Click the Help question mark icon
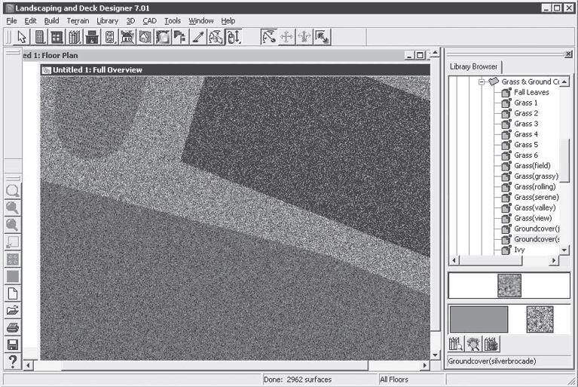The image size is (578, 387). coord(13,362)
